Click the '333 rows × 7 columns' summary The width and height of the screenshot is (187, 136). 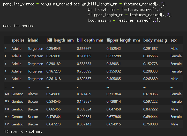[23, 132]
